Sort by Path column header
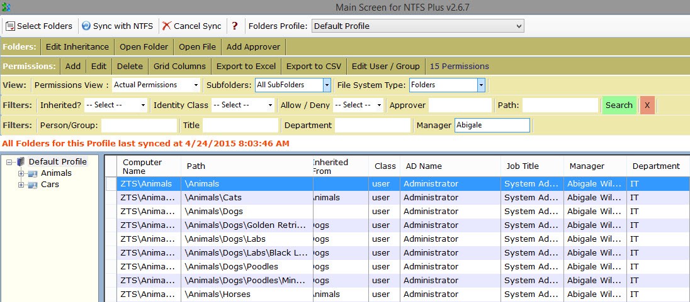Screen dimensions: 690x302 click(x=247, y=166)
